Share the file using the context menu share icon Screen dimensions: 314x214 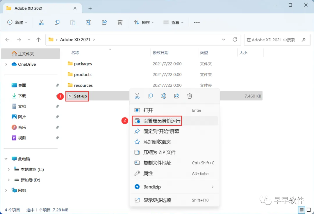click(x=177, y=96)
